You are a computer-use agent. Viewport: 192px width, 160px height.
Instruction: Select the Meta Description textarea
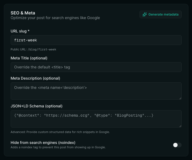click(x=96, y=91)
